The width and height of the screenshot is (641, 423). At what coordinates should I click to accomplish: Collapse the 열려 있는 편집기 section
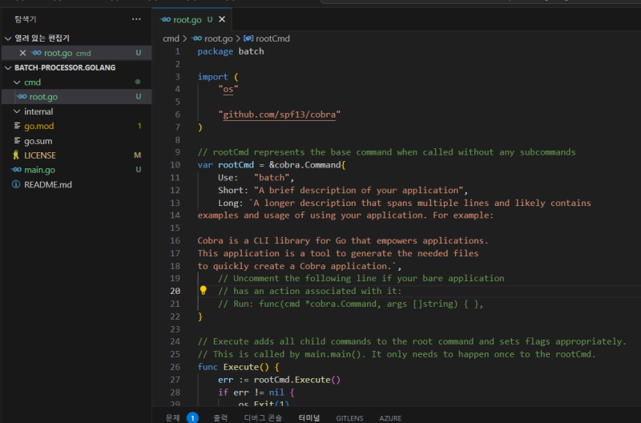click(x=8, y=38)
